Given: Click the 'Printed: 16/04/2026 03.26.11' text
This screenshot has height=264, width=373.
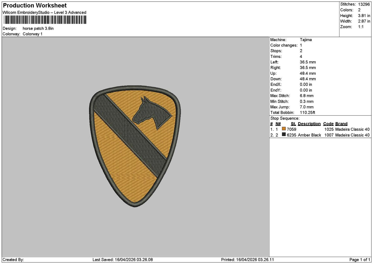Looking at the screenshot, I should pos(248,260).
